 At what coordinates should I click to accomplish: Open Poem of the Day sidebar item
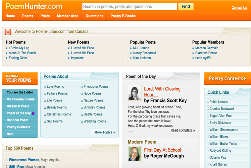(18, 113)
